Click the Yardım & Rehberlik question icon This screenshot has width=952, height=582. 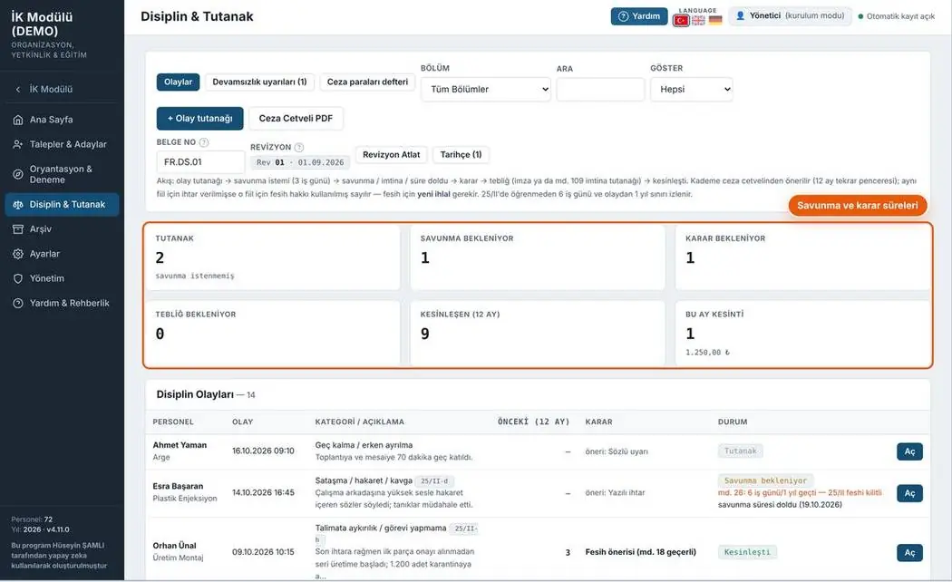click(x=18, y=303)
